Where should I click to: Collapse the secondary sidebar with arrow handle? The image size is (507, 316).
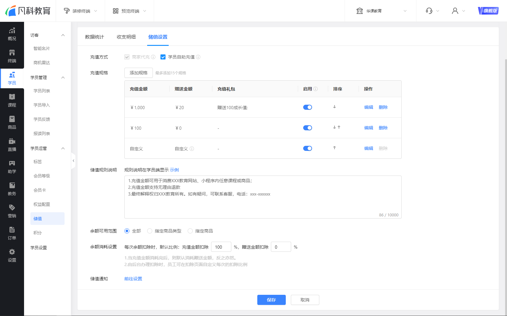[x=73, y=161]
